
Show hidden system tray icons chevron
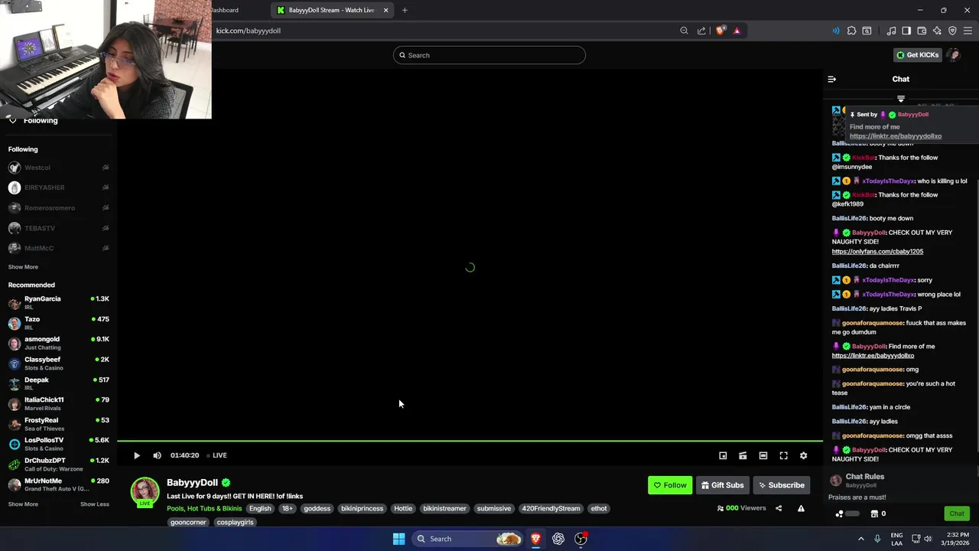tap(860, 539)
